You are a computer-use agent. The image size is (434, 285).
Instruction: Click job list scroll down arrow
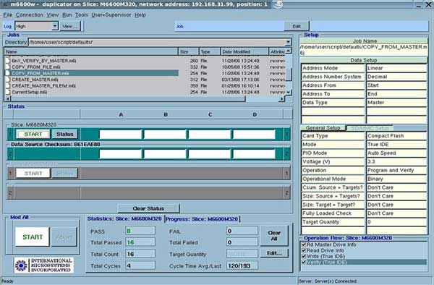point(288,92)
